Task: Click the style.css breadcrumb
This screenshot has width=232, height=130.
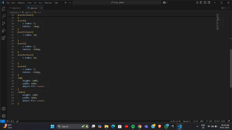Action: tap(28, 12)
